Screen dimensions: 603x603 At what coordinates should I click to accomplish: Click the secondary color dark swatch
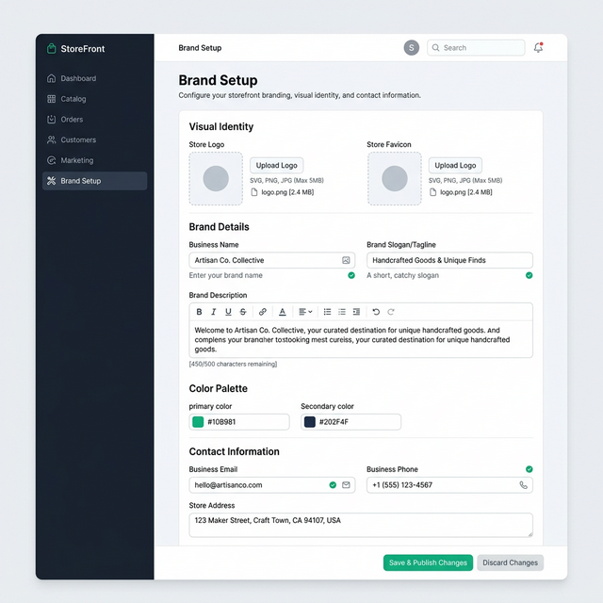[x=310, y=422]
